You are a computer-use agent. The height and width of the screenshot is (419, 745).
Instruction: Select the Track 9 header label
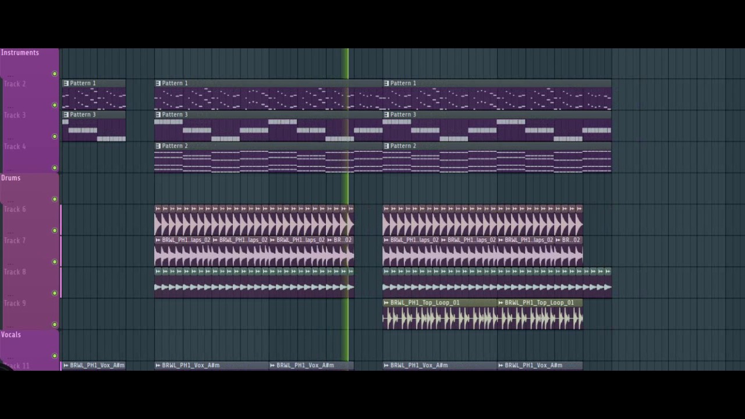coord(15,304)
